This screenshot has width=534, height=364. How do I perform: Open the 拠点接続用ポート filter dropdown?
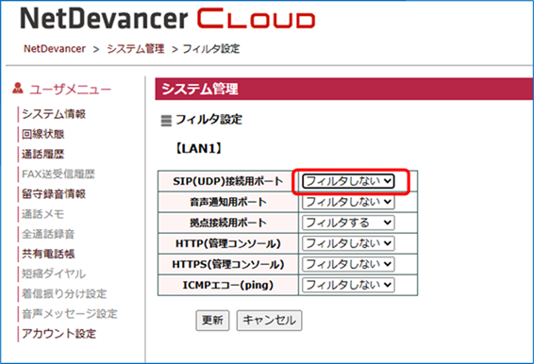point(348,223)
